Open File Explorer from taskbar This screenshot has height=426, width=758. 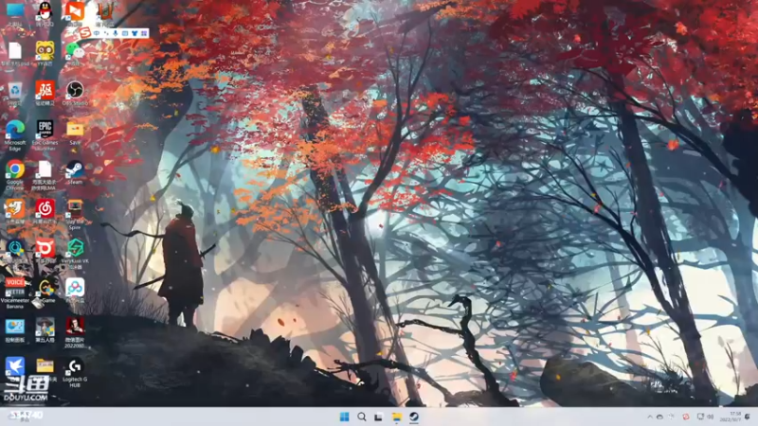396,417
